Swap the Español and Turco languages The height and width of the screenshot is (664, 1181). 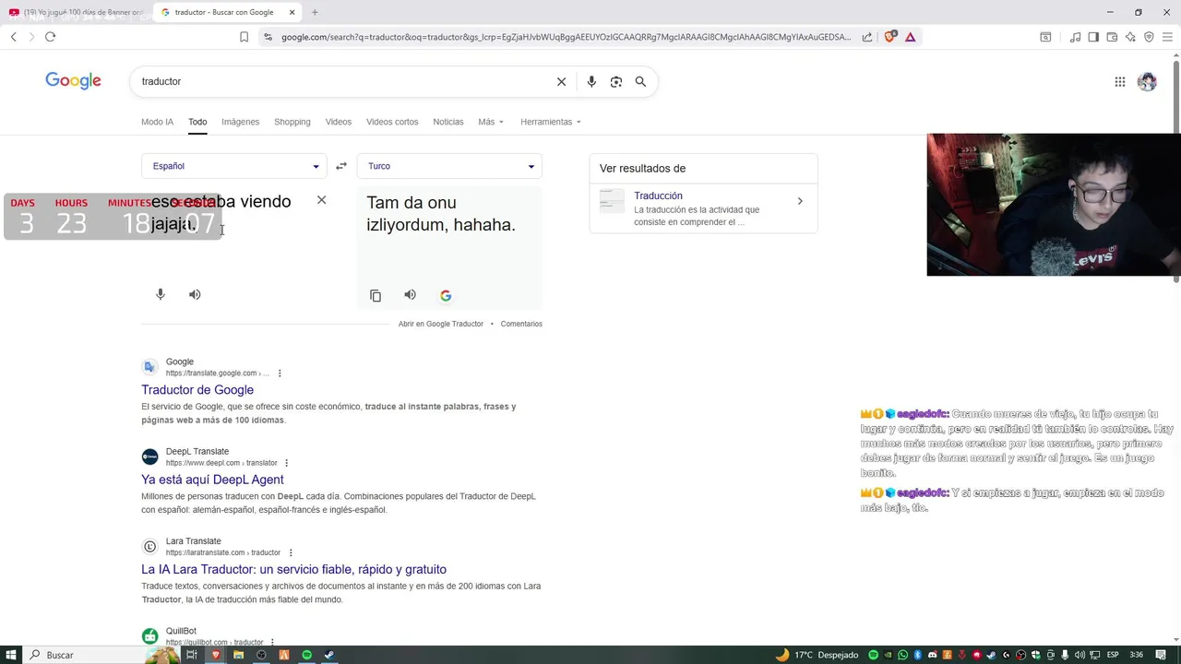tap(340, 166)
